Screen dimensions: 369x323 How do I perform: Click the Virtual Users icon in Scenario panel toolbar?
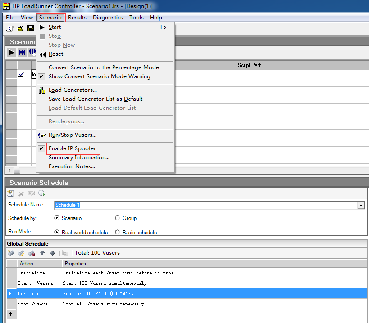22,52
